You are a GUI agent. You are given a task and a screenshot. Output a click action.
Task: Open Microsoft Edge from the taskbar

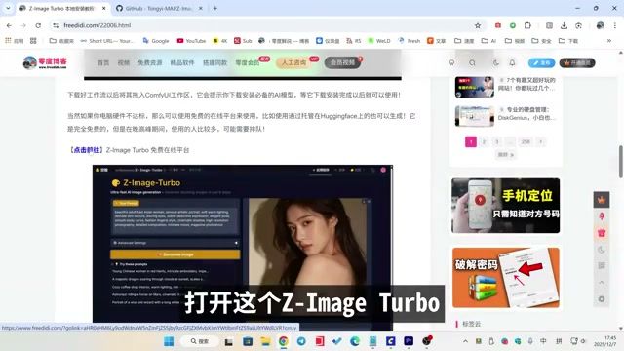(x=355, y=341)
